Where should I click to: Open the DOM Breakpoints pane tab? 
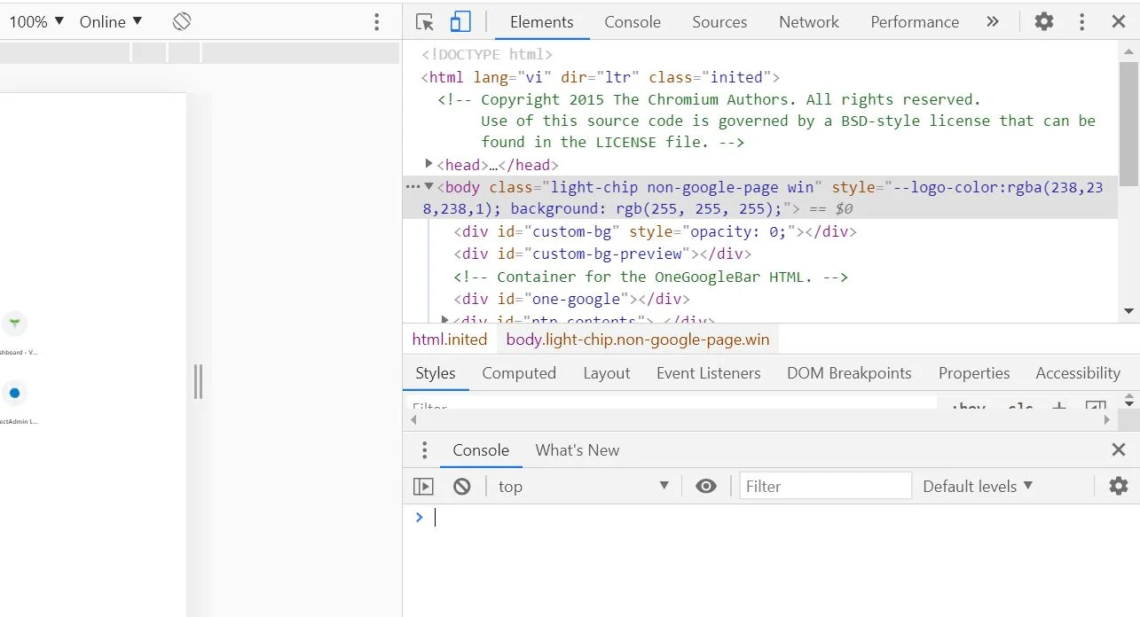849,373
